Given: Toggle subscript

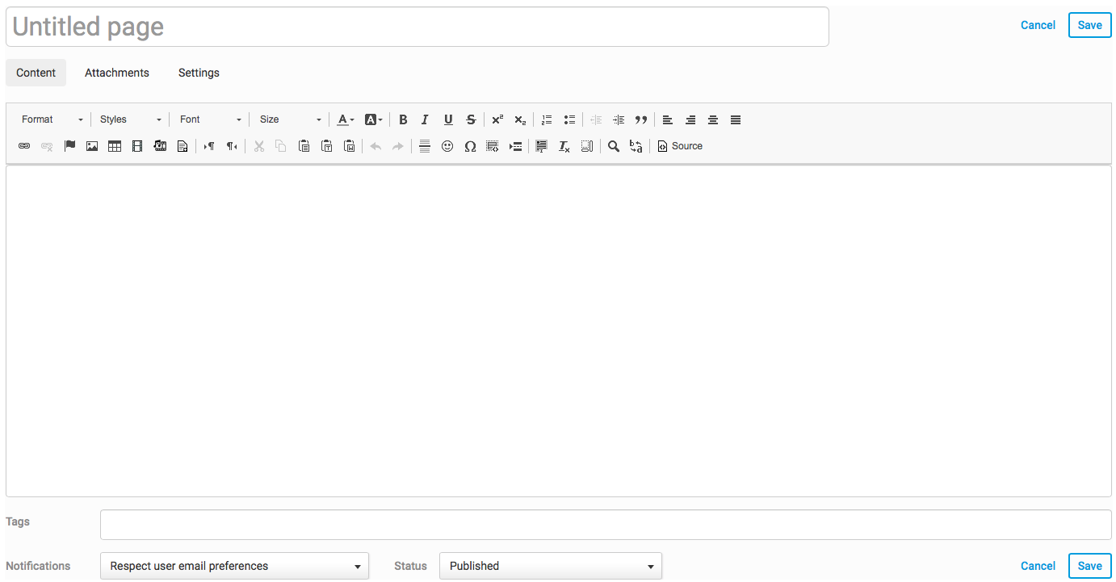Looking at the screenshot, I should (520, 119).
